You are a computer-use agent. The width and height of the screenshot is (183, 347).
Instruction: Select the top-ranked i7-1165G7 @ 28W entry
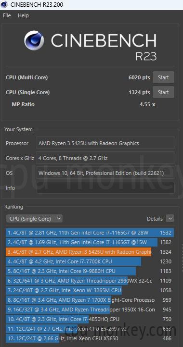click(x=90, y=233)
